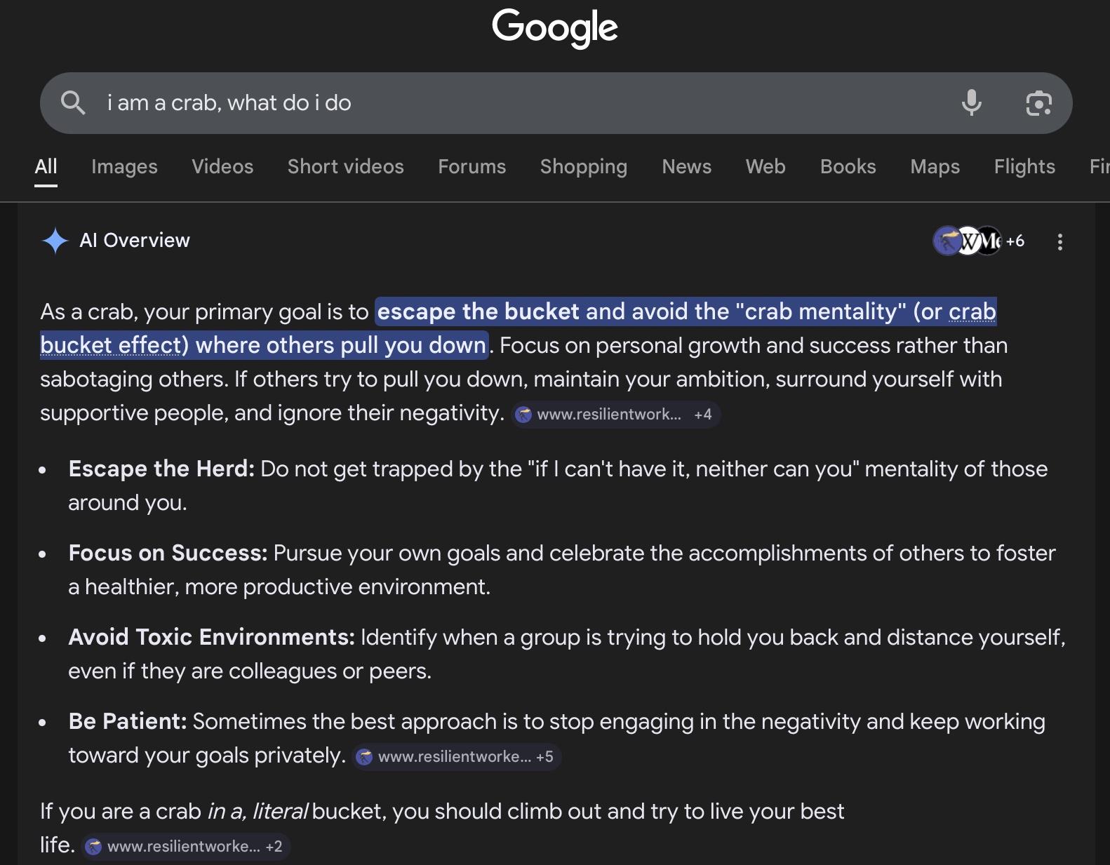Click the stacked source favicons cluster
This screenshot has height=865, width=1110.
tap(967, 241)
